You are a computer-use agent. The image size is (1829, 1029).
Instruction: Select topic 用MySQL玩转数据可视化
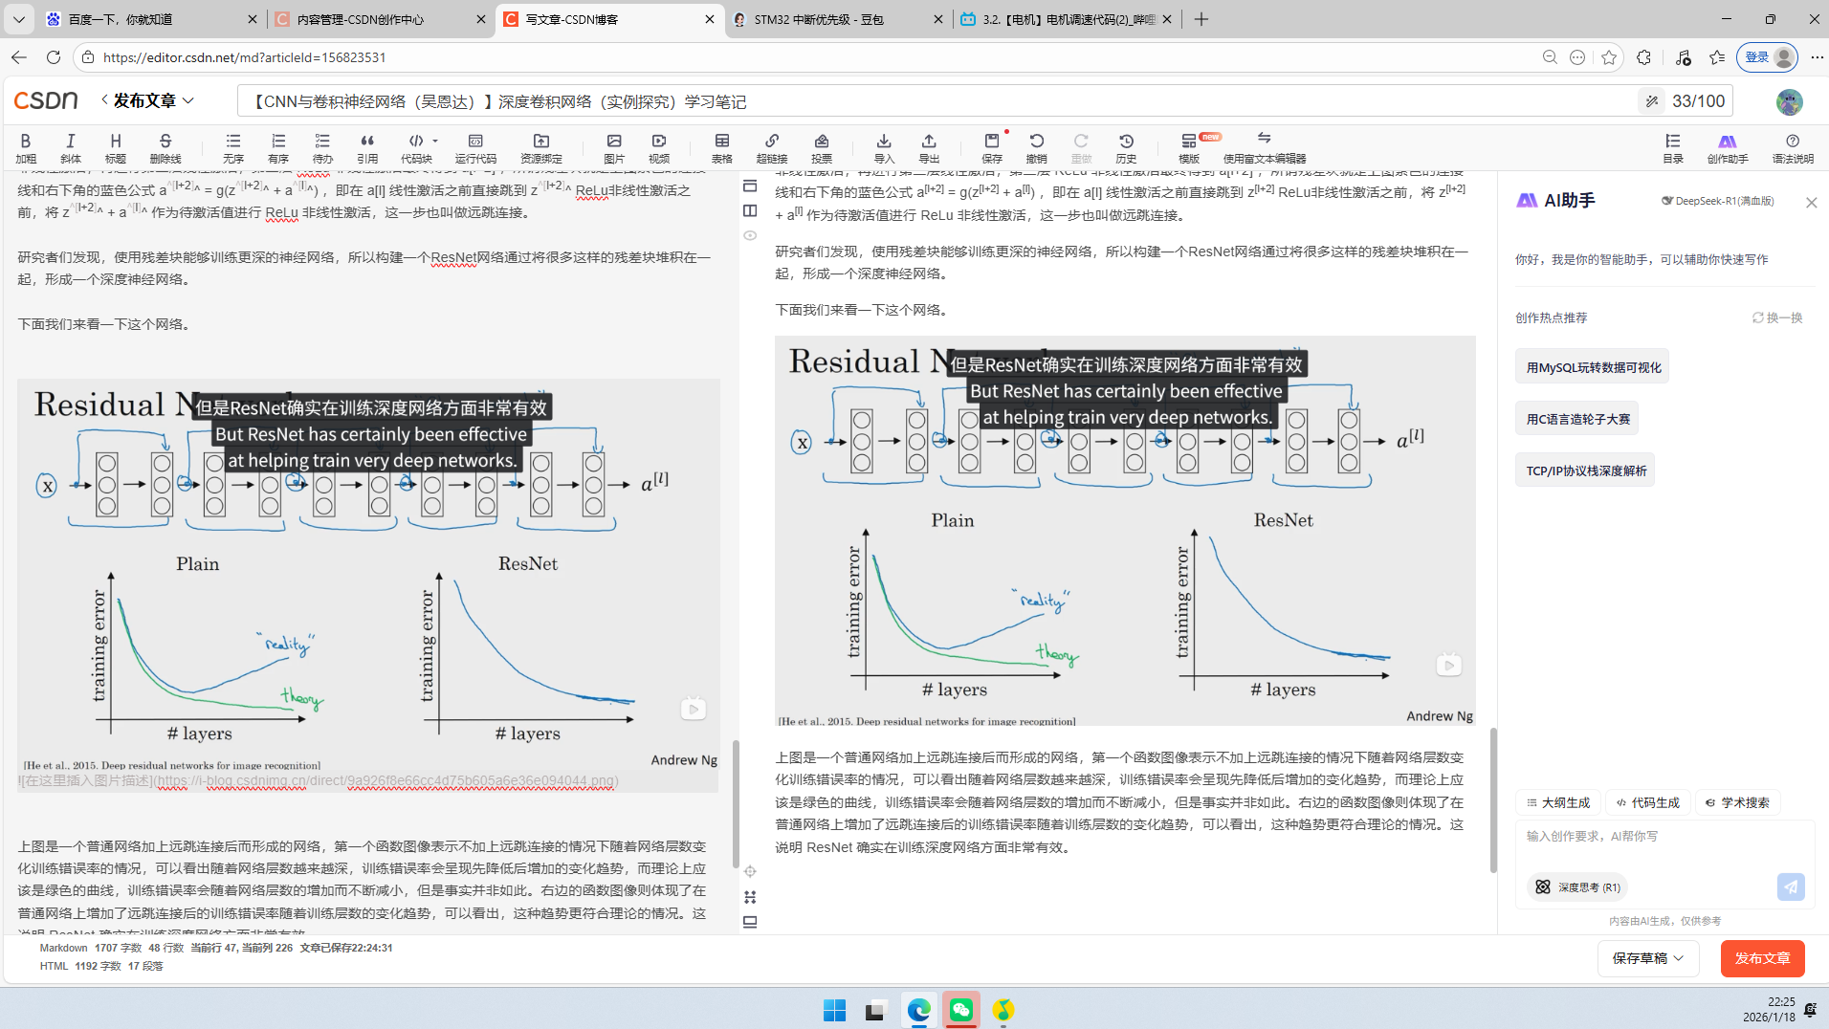click(1593, 367)
